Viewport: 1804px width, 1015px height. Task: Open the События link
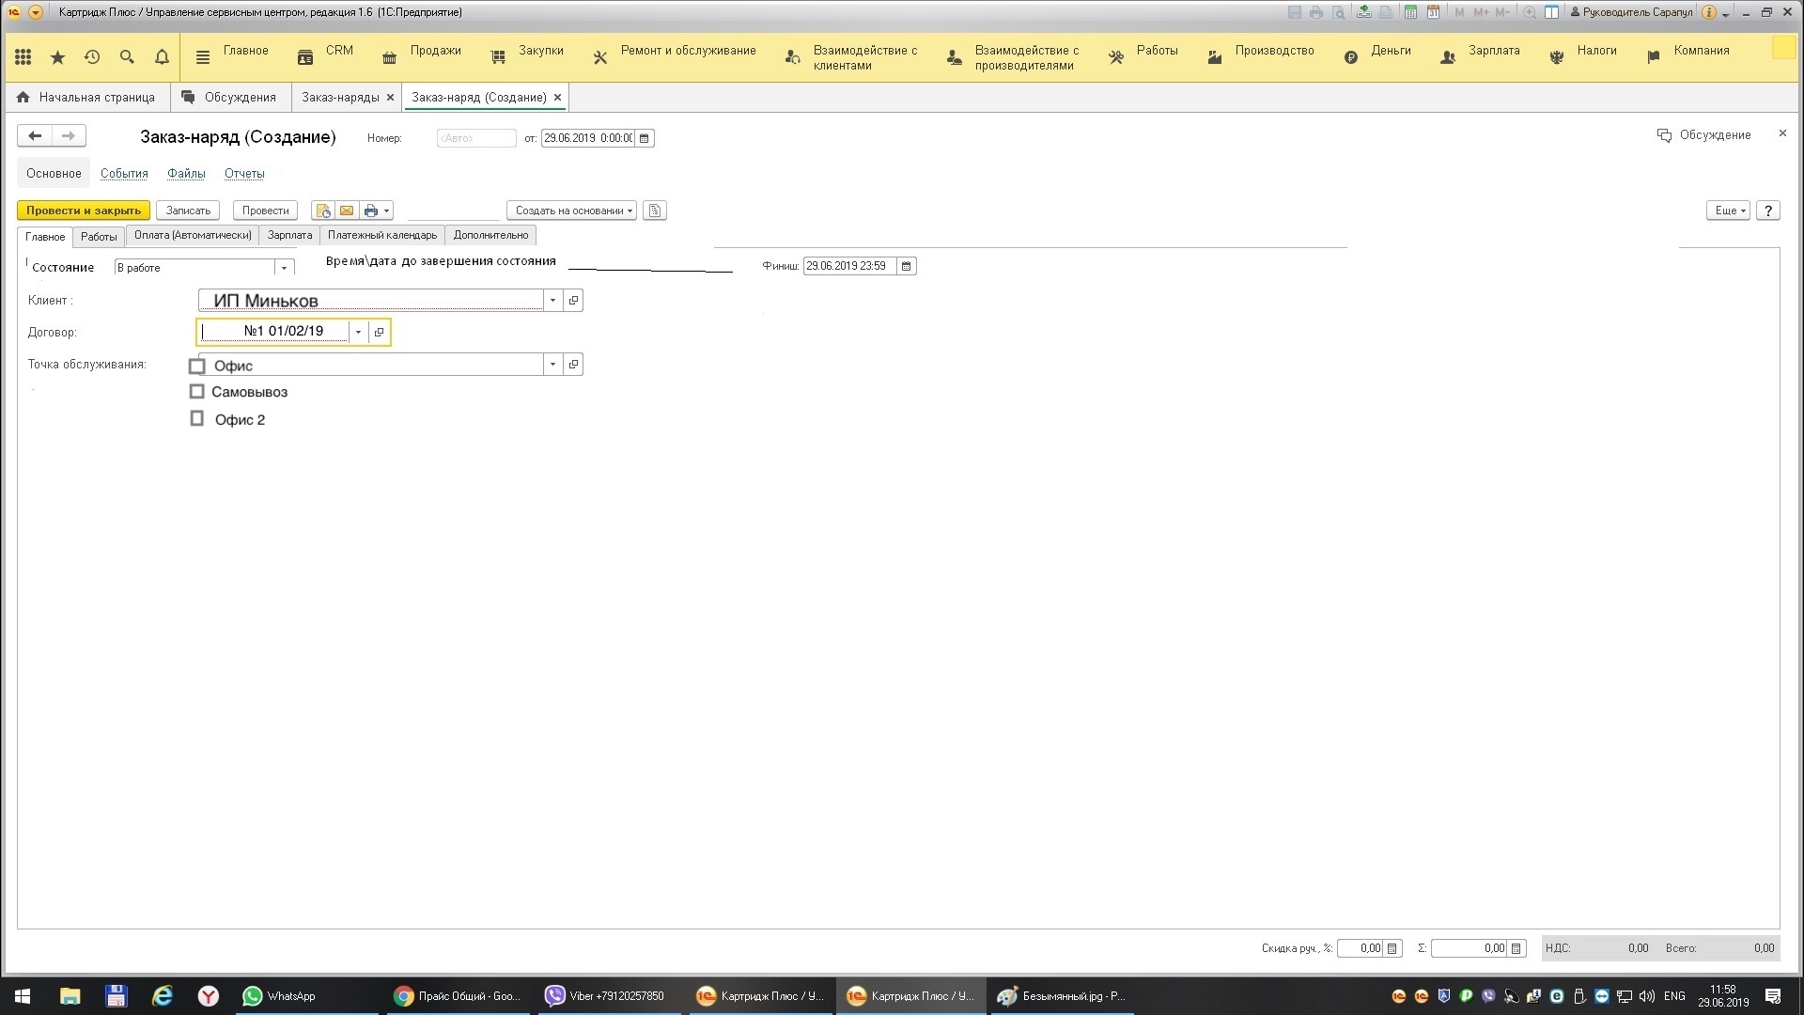tap(124, 174)
